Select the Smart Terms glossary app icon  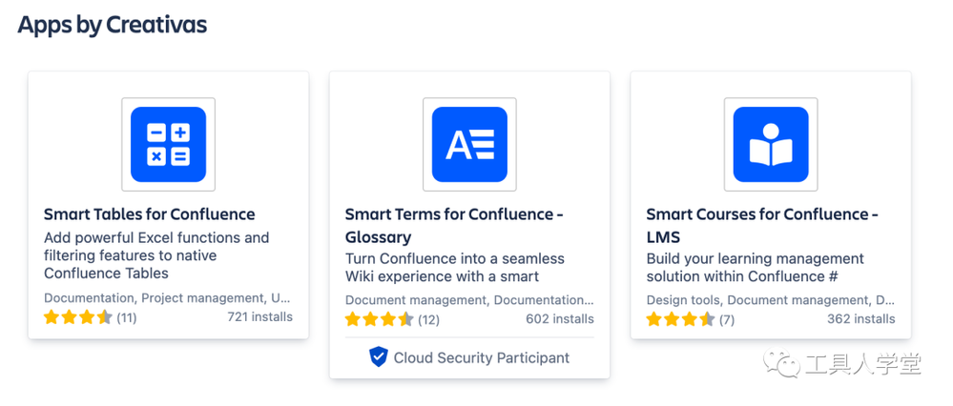tap(469, 145)
